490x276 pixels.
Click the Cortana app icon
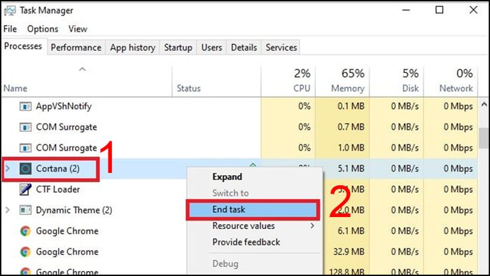[25, 169]
